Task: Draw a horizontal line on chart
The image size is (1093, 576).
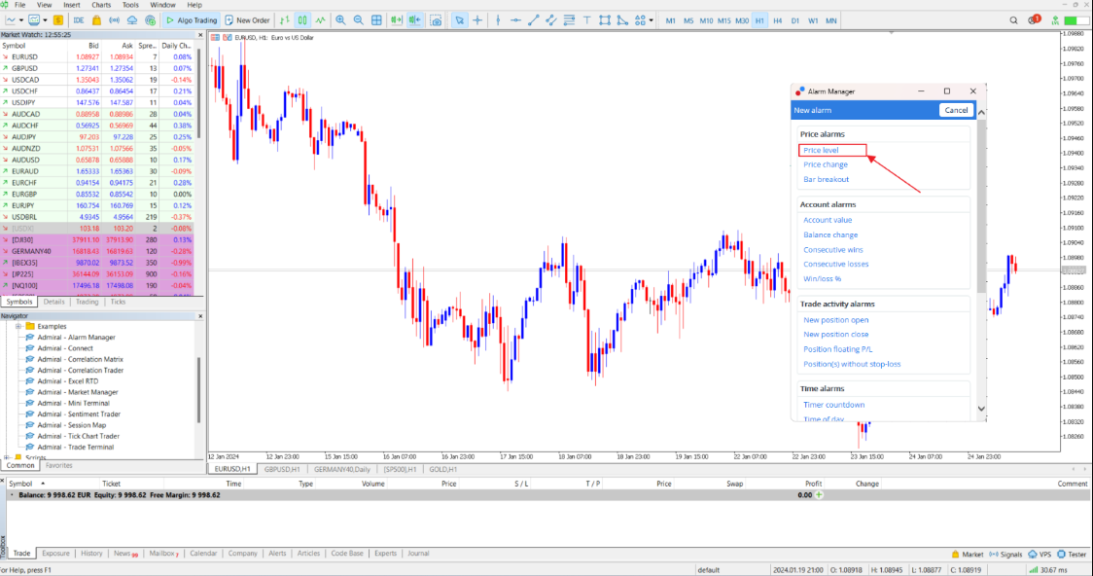Action: coord(515,20)
